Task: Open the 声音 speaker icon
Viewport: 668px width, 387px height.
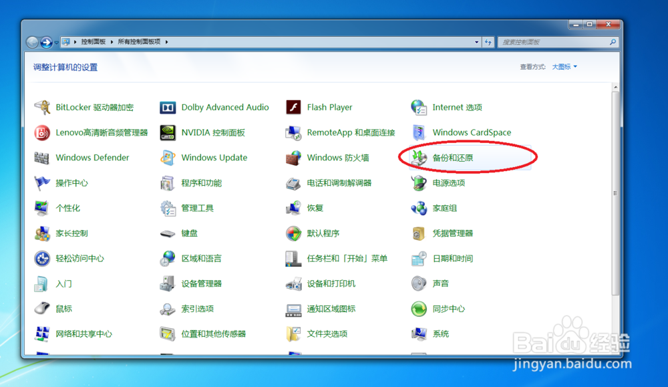Action: pos(419,283)
